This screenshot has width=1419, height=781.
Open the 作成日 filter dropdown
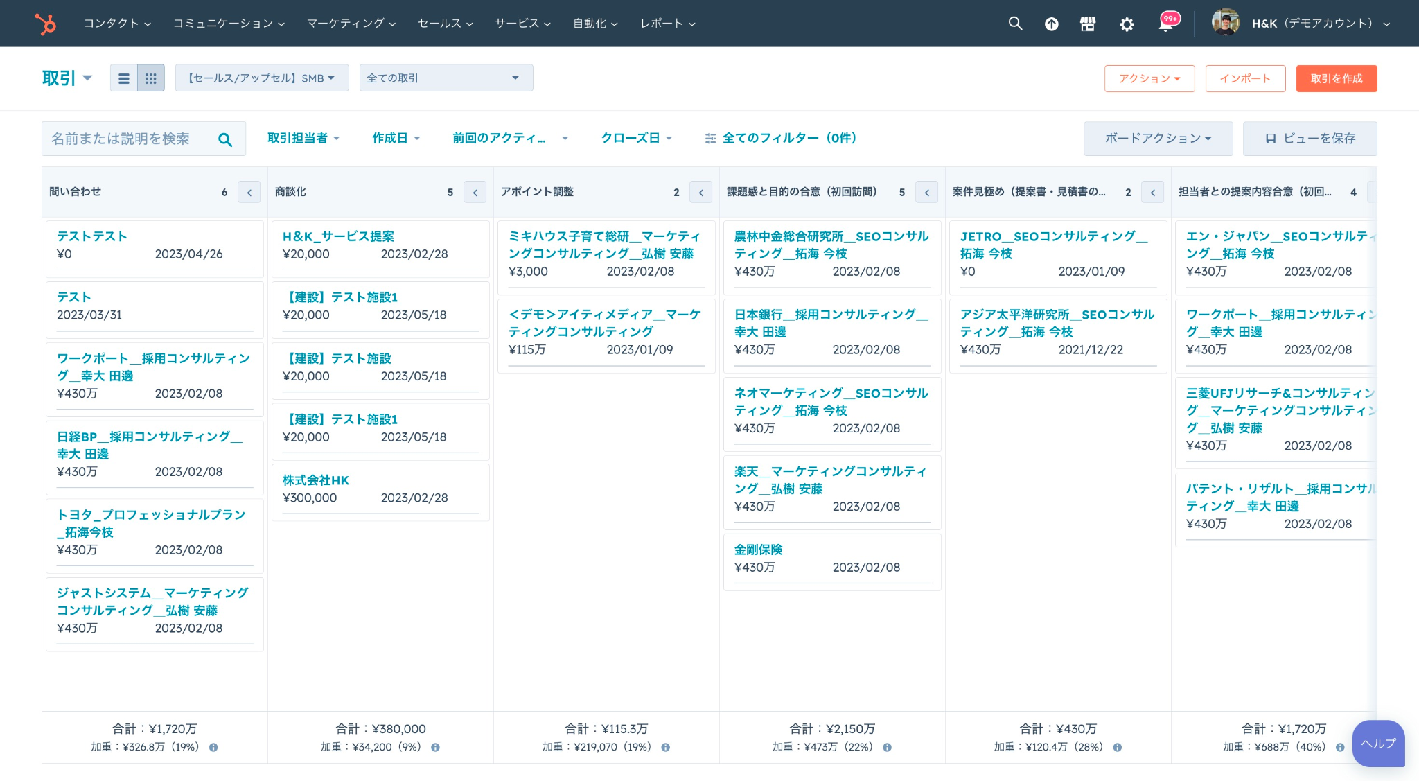pyautogui.click(x=396, y=139)
